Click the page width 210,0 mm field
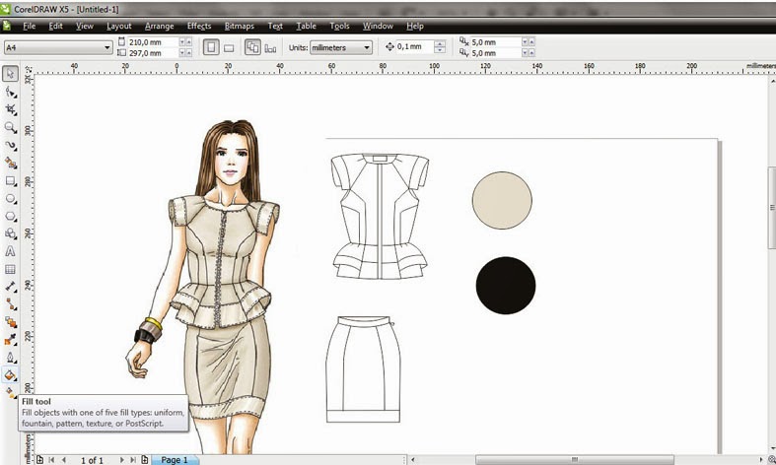The width and height of the screenshot is (776, 465). coord(149,42)
